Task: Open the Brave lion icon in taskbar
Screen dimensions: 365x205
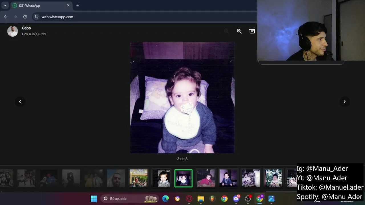Action: [177, 199]
